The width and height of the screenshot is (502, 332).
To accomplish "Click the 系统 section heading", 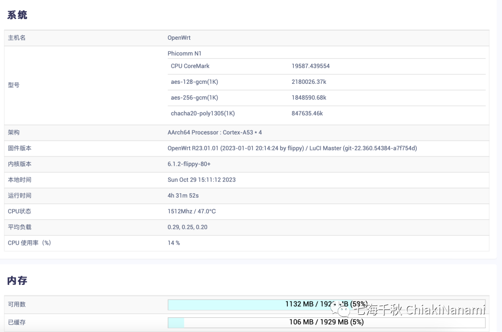I will (x=17, y=15).
